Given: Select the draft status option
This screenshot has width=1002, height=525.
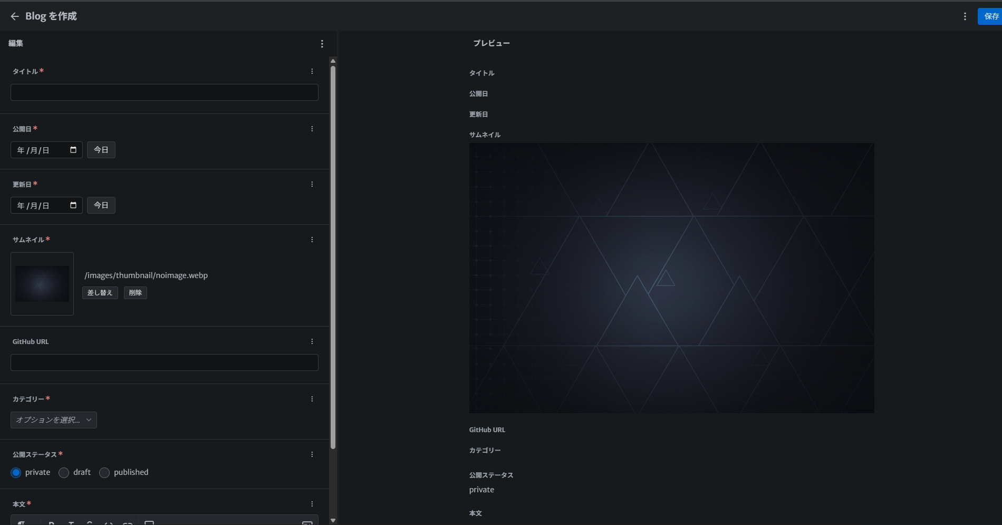Looking at the screenshot, I should pyautogui.click(x=64, y=472).
